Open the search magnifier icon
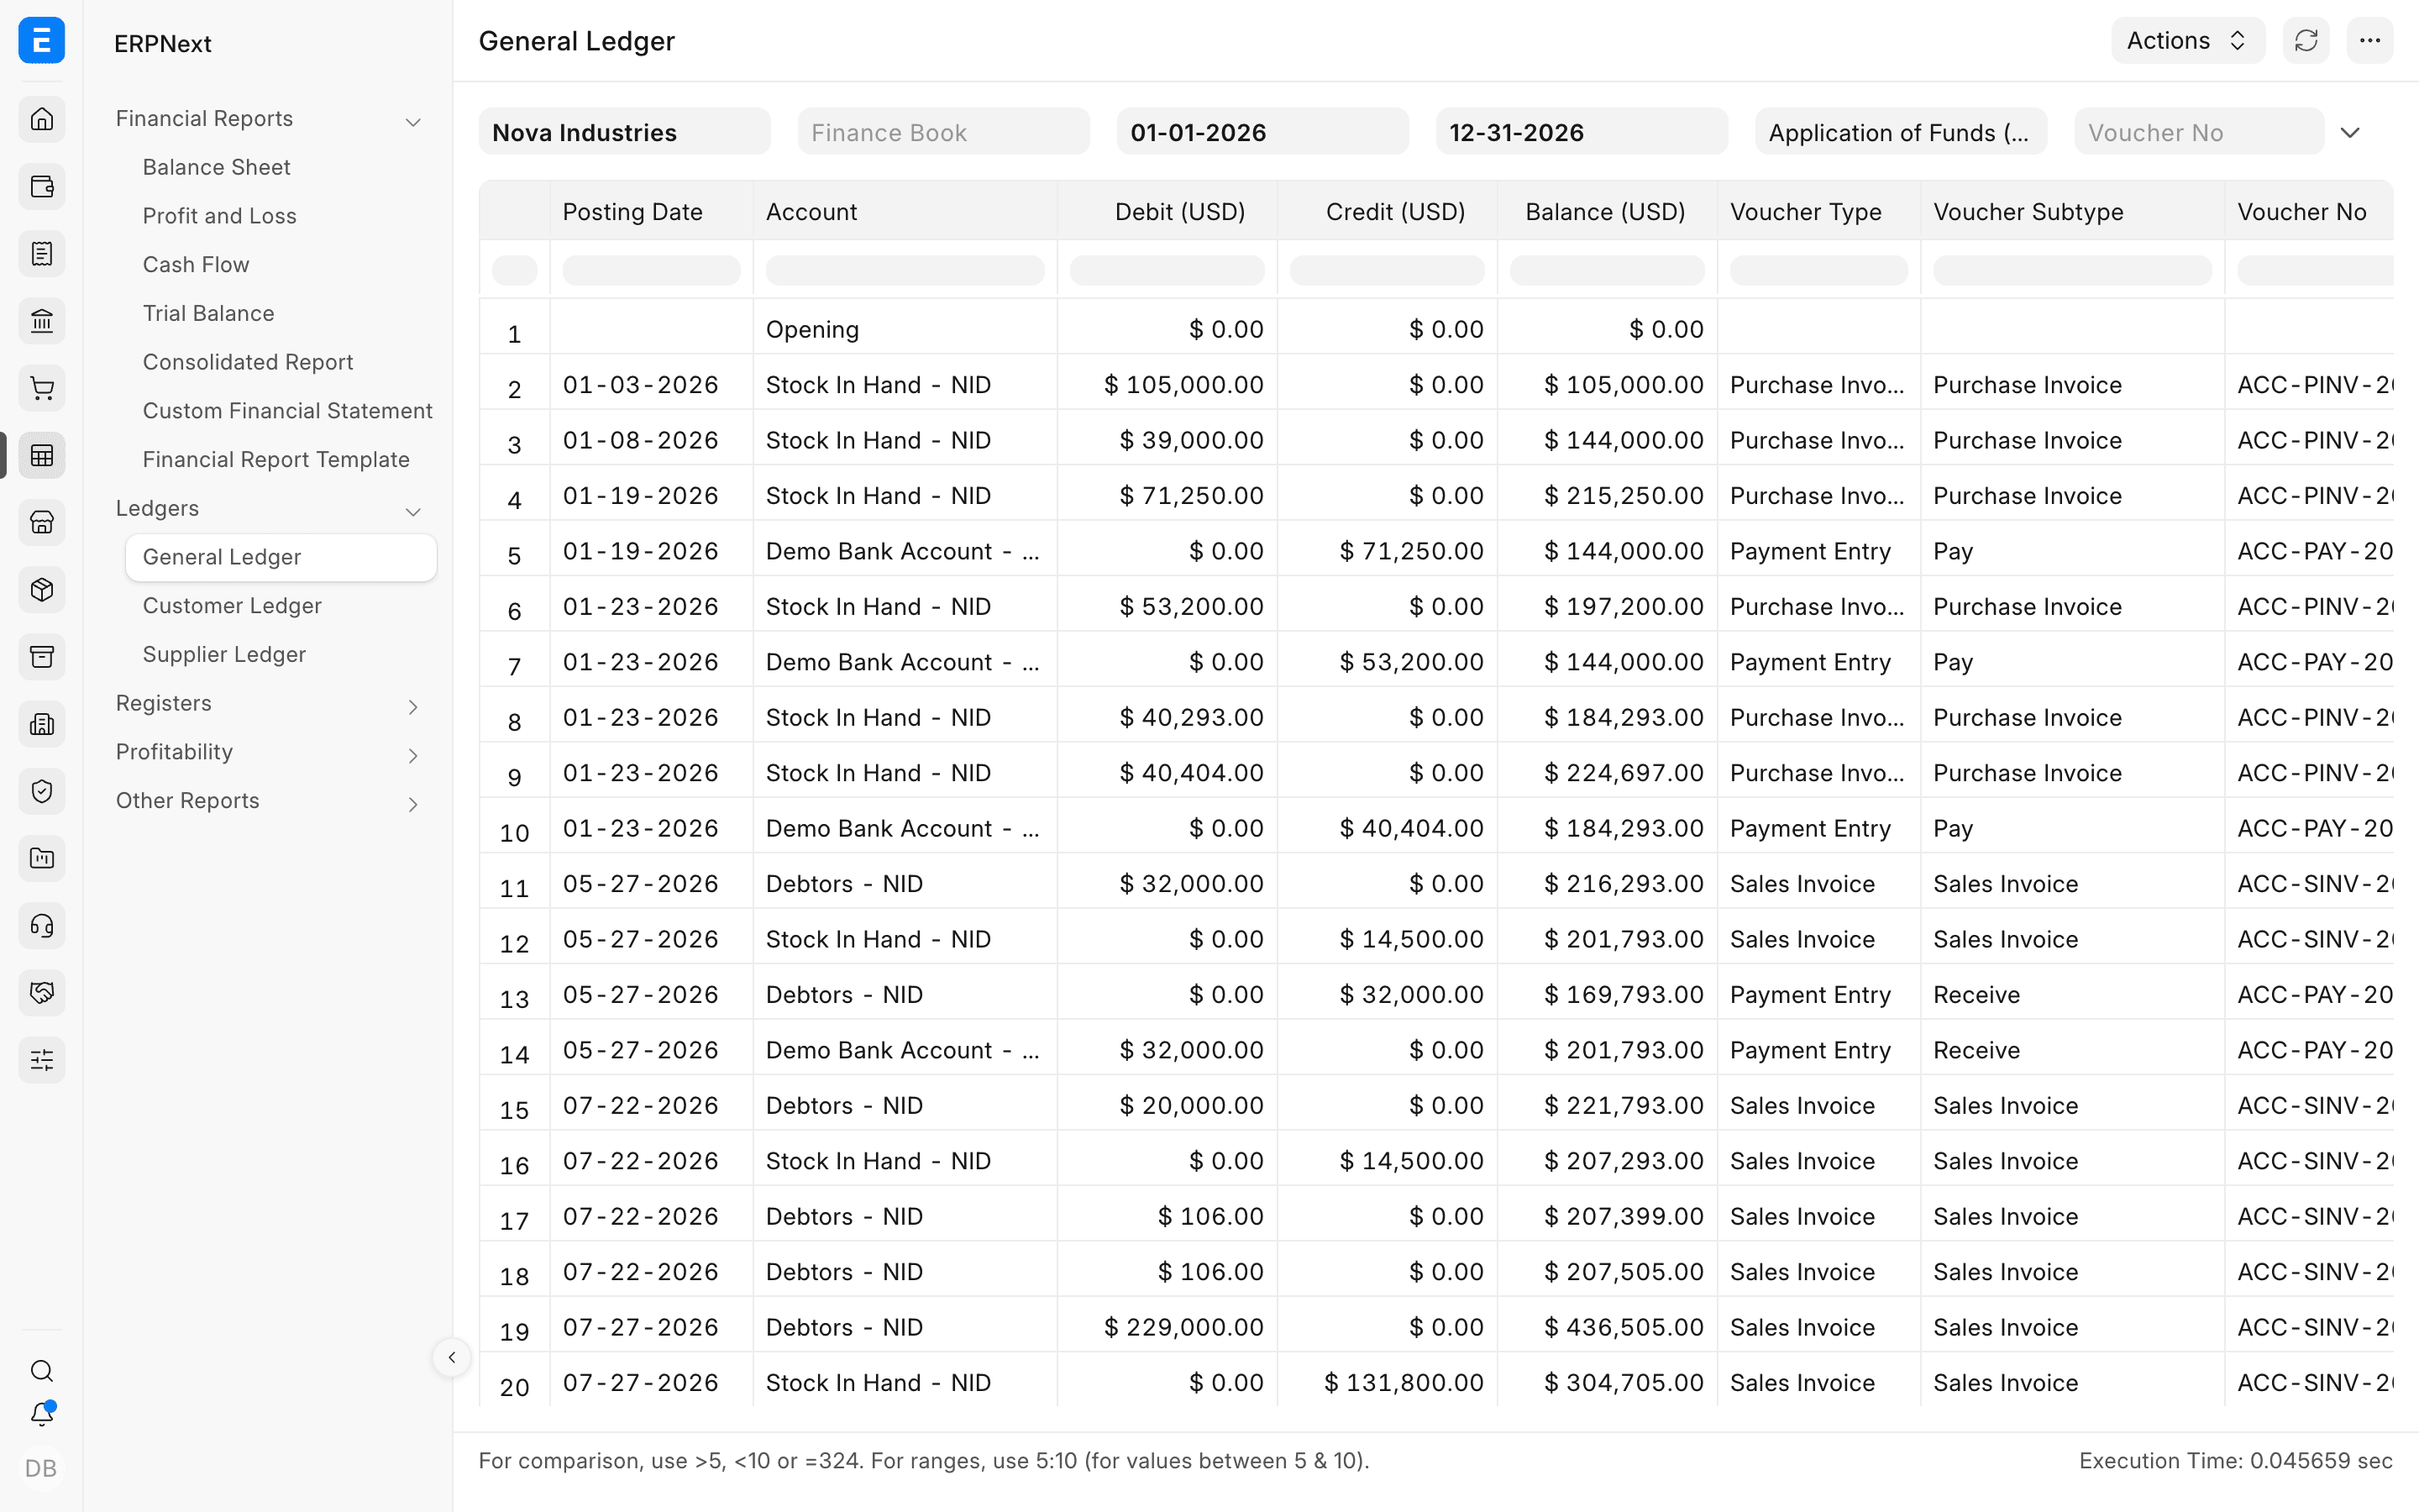2419x1512 pixels. (42, 1370)
